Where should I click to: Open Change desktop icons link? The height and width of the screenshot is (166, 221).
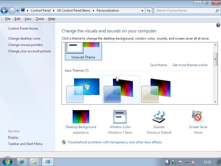(24, 38)
